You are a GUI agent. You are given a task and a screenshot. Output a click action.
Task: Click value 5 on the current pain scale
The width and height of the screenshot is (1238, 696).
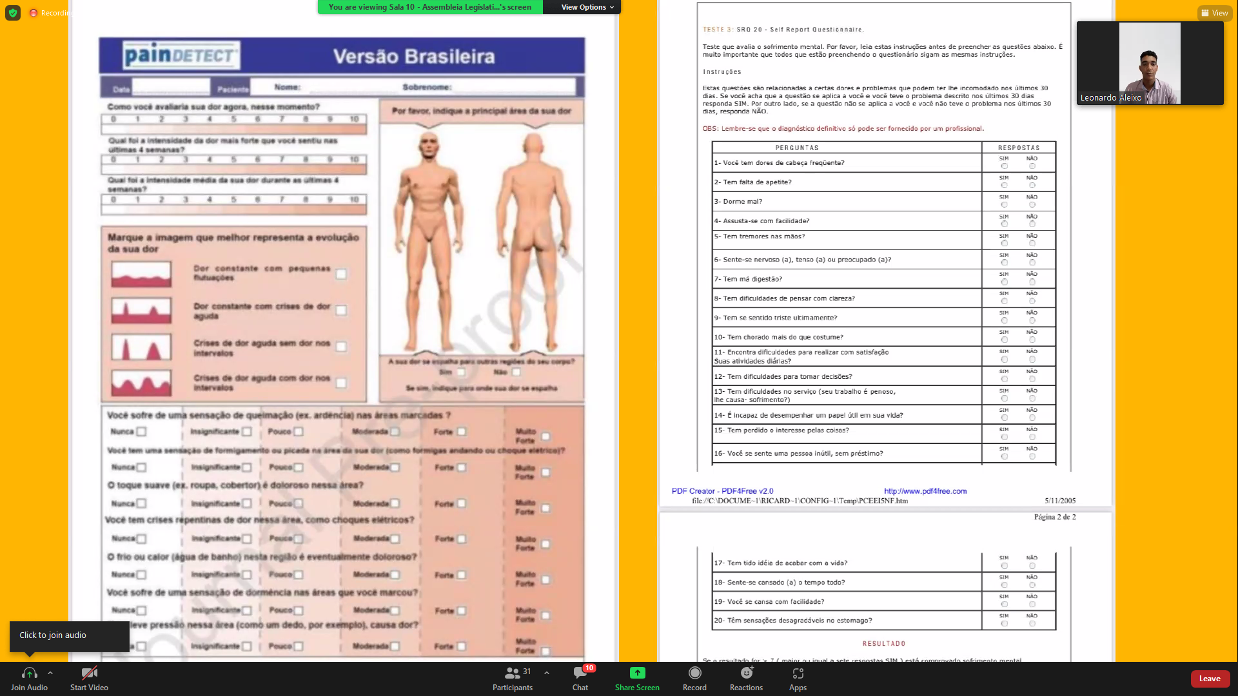[233, 119]
